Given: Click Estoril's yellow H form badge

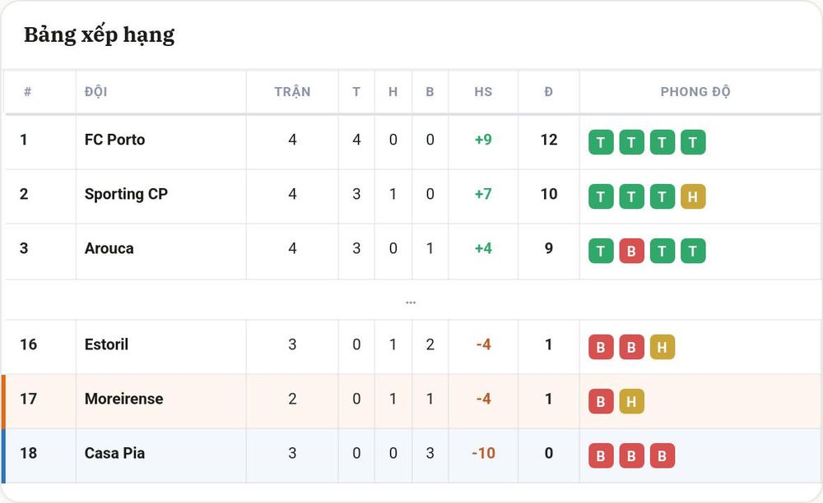Looking at the screenshot, I should point(662,347).
